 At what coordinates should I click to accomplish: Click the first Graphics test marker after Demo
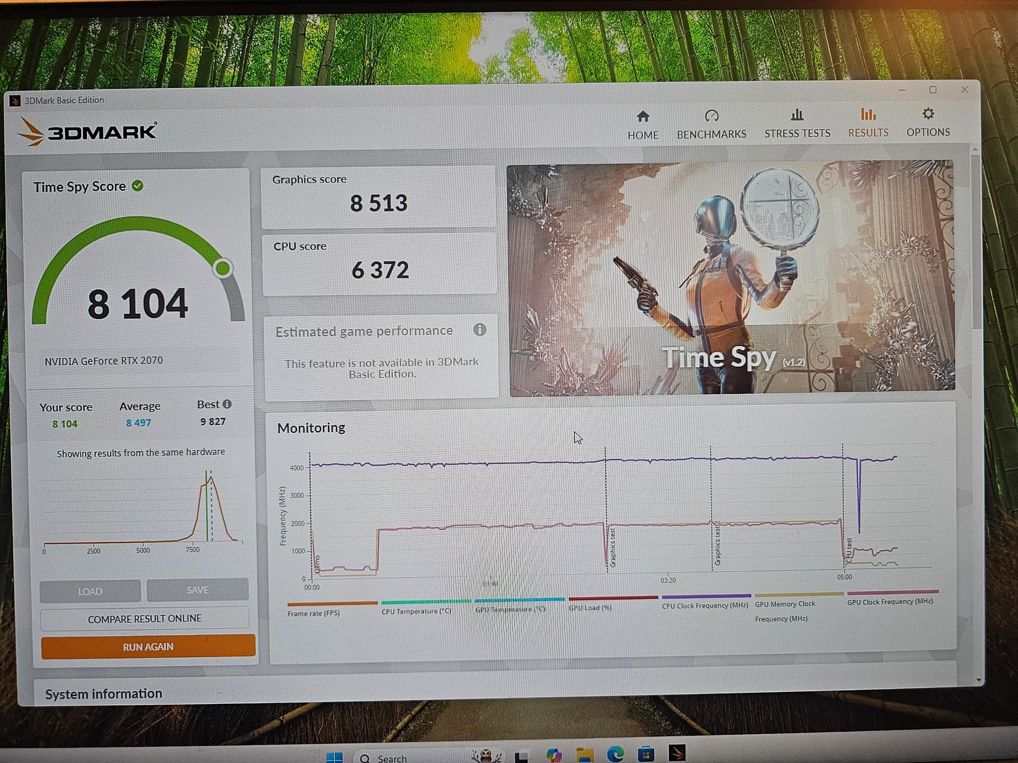612,548
